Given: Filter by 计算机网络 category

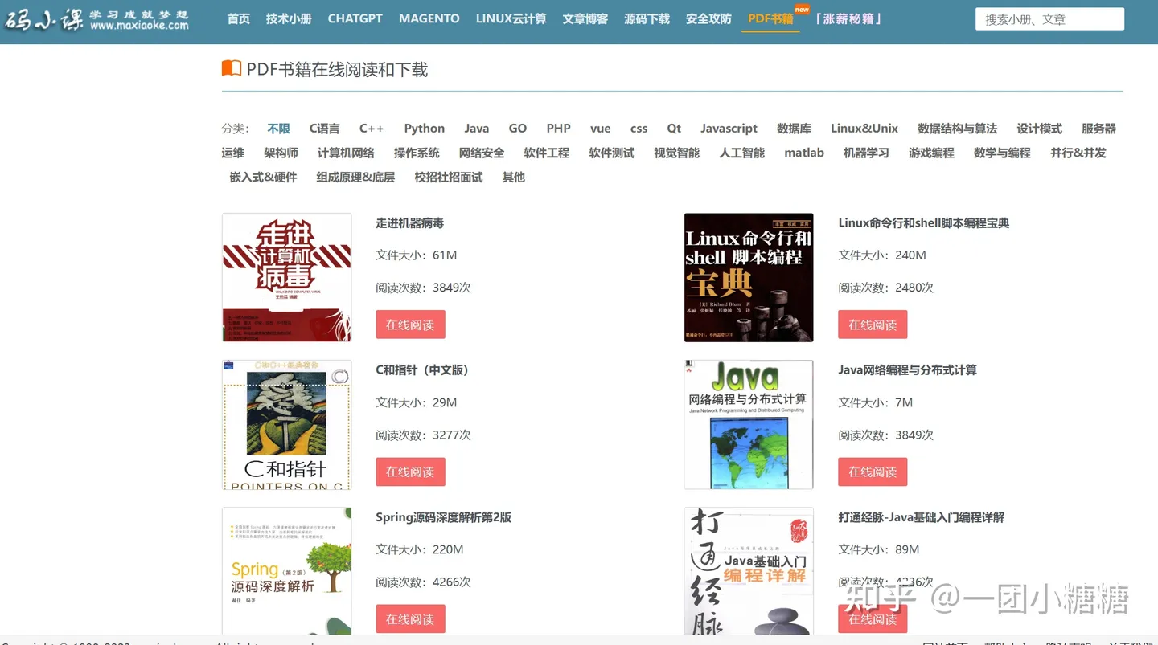Looking at the screenshot, I should (x=346, y=153).
